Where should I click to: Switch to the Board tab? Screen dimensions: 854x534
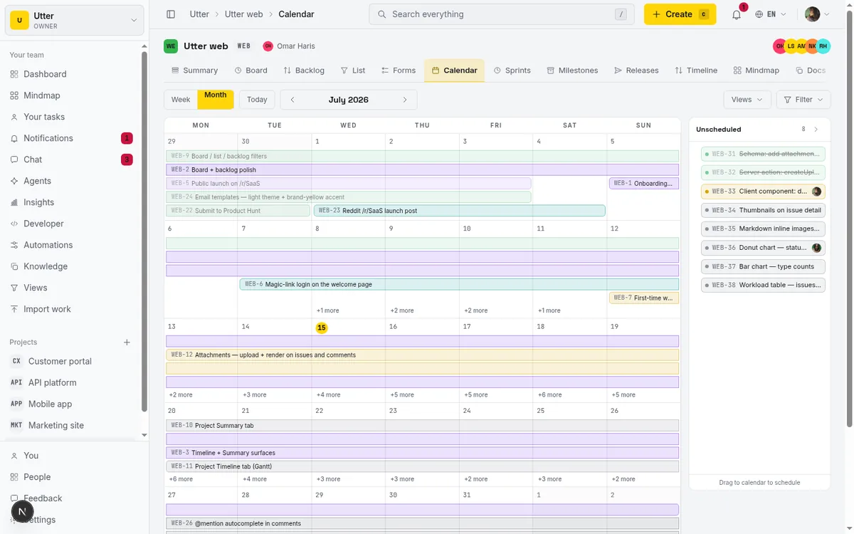coord(251,70)
